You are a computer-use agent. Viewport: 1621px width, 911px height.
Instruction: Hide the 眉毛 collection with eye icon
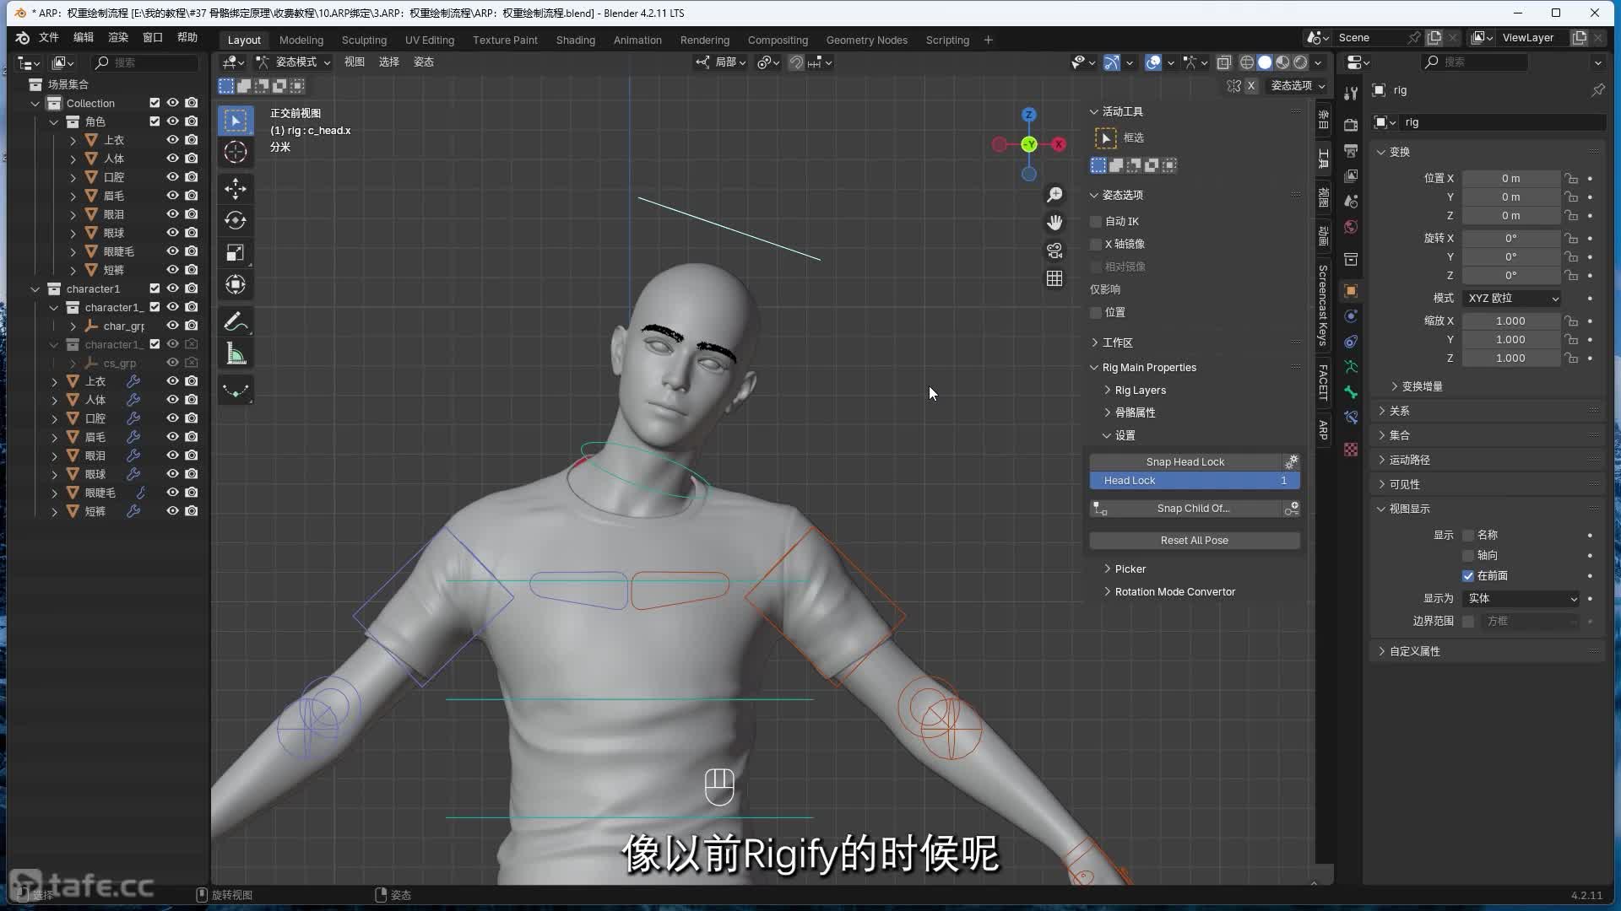pyautogui.click(x=172, y=196)
